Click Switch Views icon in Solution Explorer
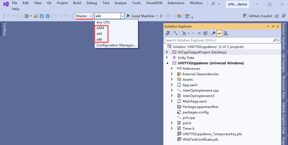The height and width of the screenshot is (145, 288). click(x=167, y=33)
